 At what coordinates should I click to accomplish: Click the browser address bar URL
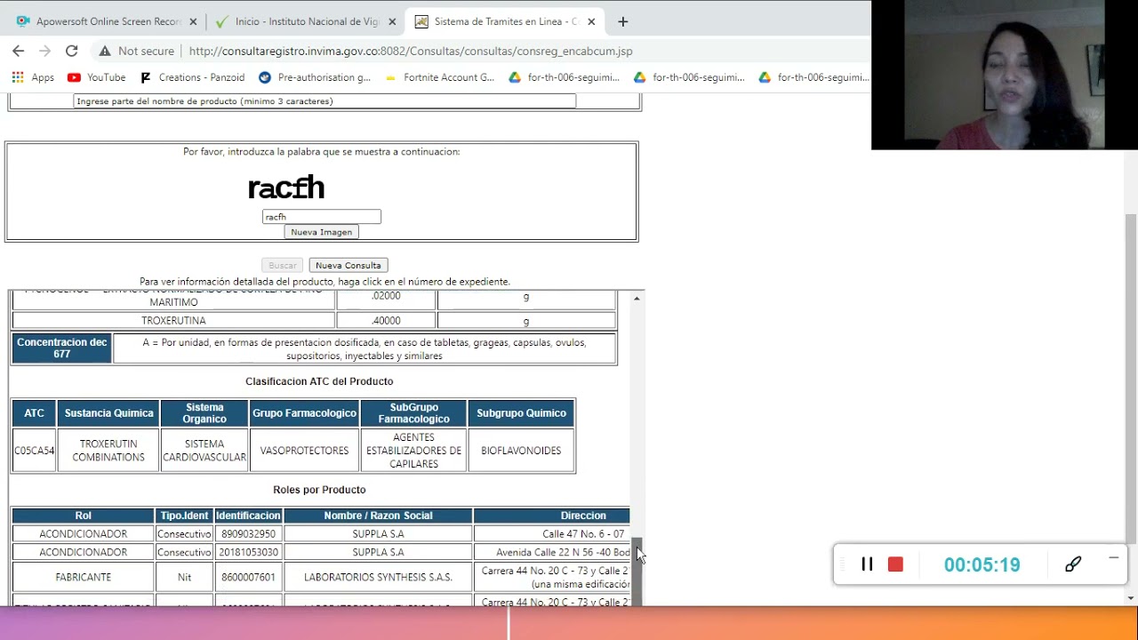click(411, 51)
